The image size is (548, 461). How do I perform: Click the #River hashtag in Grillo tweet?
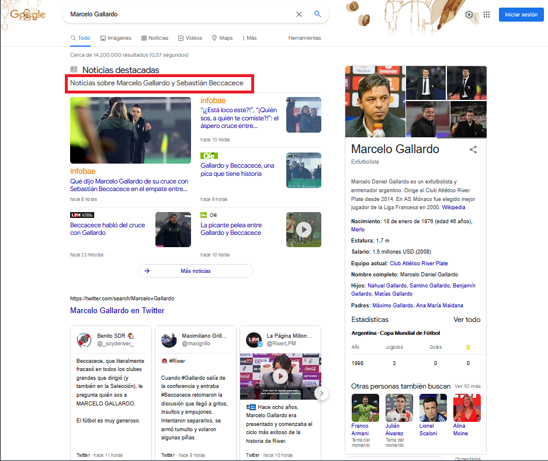tap(177, 361)
